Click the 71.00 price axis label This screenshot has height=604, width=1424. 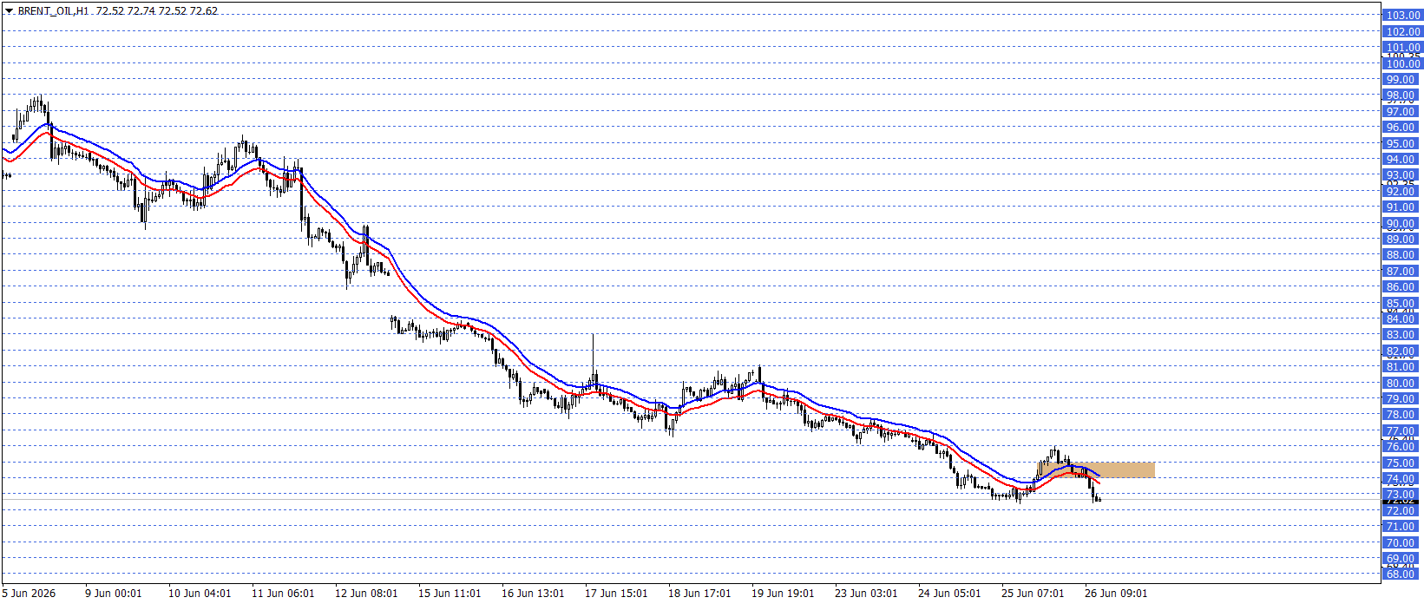click(1401, 527)
